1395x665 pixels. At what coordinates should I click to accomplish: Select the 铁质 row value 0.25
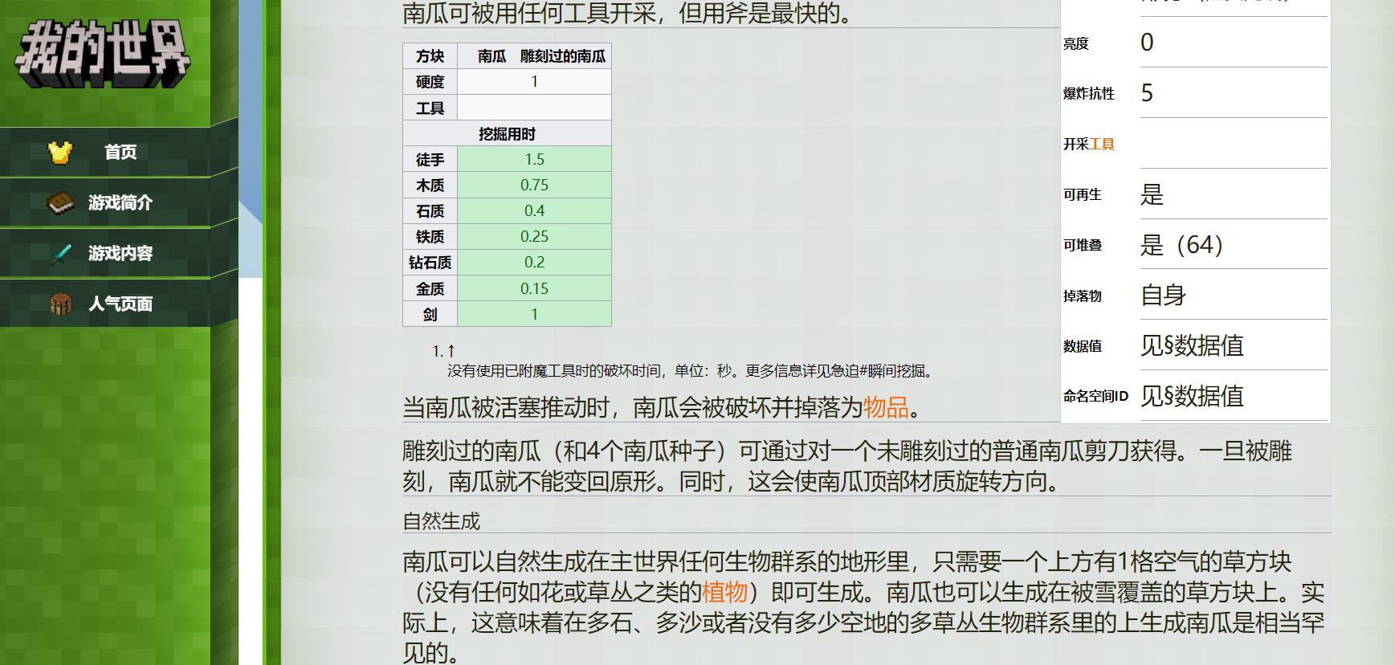(x=534, y=236)
